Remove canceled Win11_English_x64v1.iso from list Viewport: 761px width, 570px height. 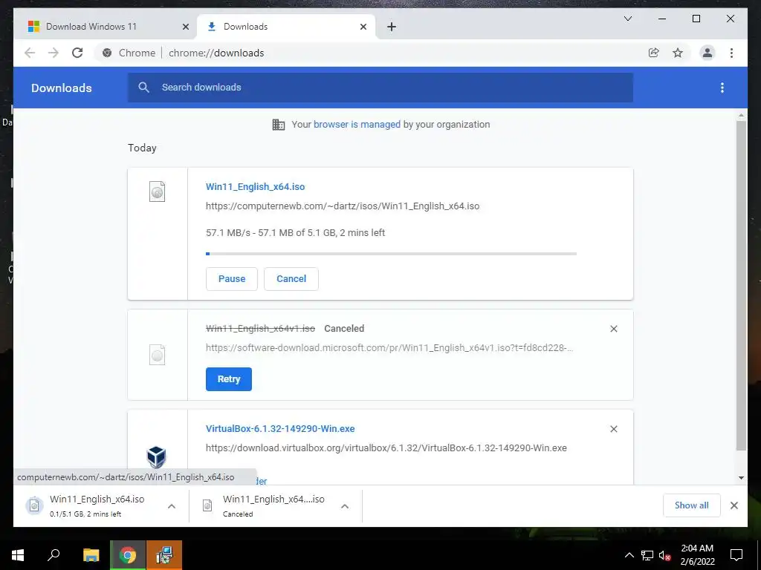click(x=613, y=329)
